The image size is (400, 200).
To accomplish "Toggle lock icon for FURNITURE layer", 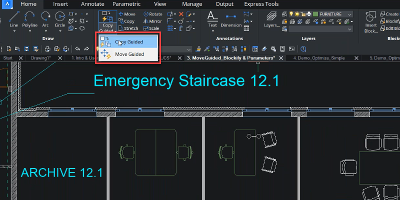I will [x=303, y=14].
